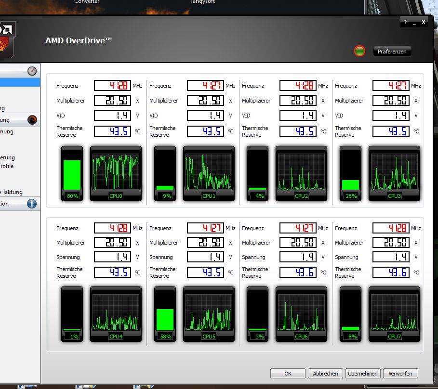Click the 4% load bar for CPU2
This screenshot has width=438, height=389.
tap(258, 173)
